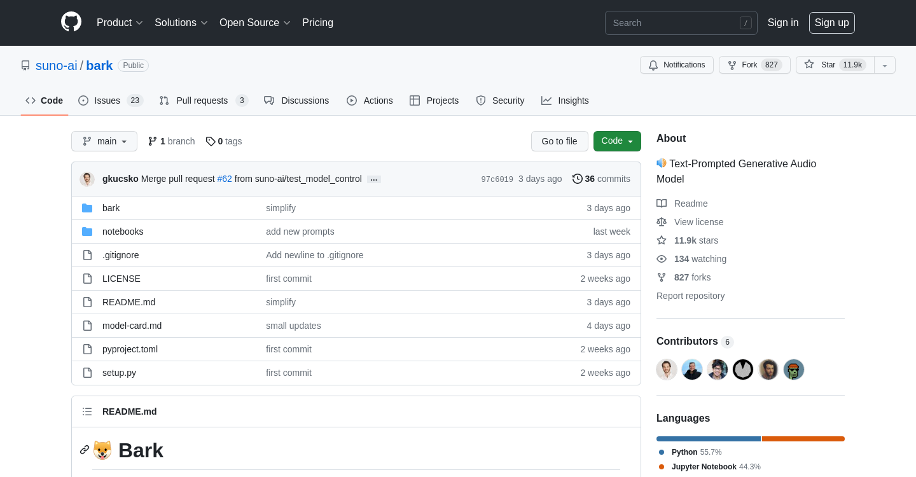Click the LICENSE file icon

click(x=87, y=279)
